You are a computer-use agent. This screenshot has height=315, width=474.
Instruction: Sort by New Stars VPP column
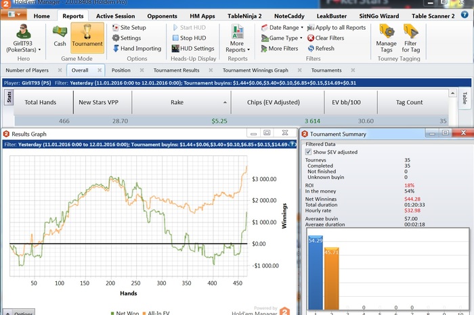pos(102,102)
